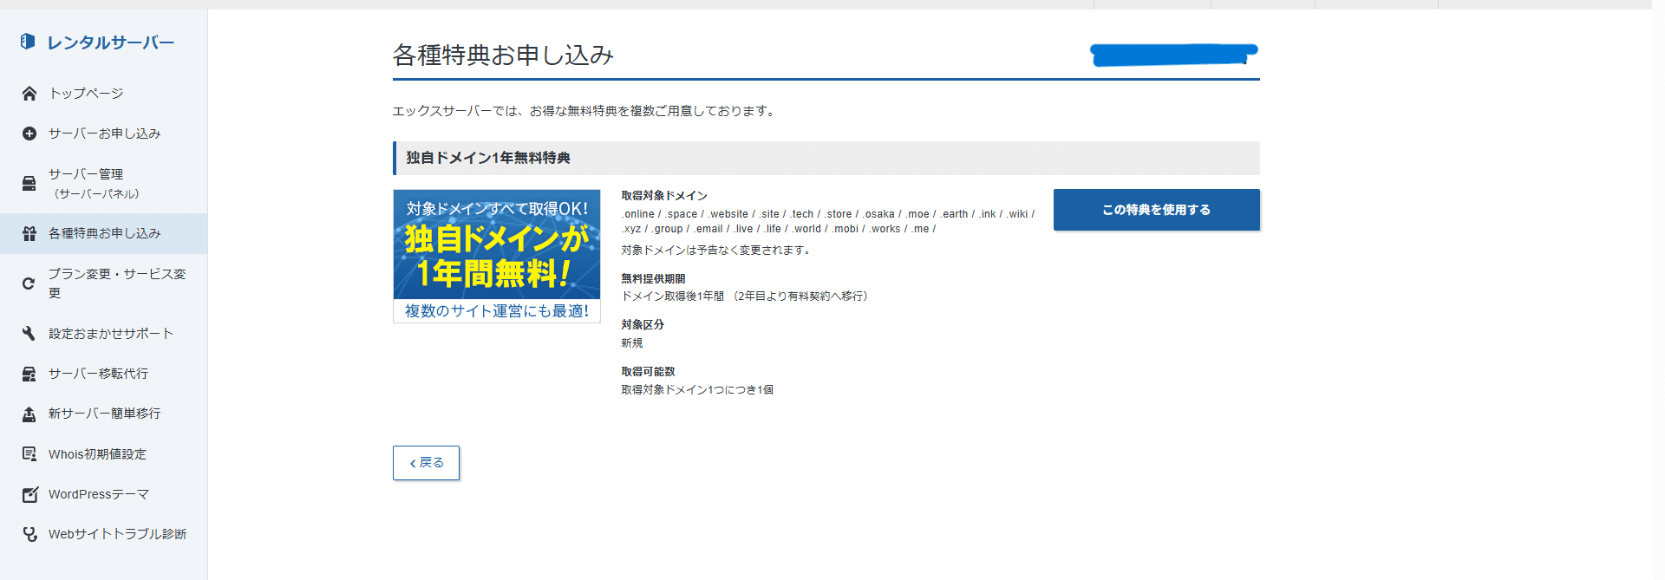
Task: Click the レンタルサーバー logo icon
Action: point(28,41)
